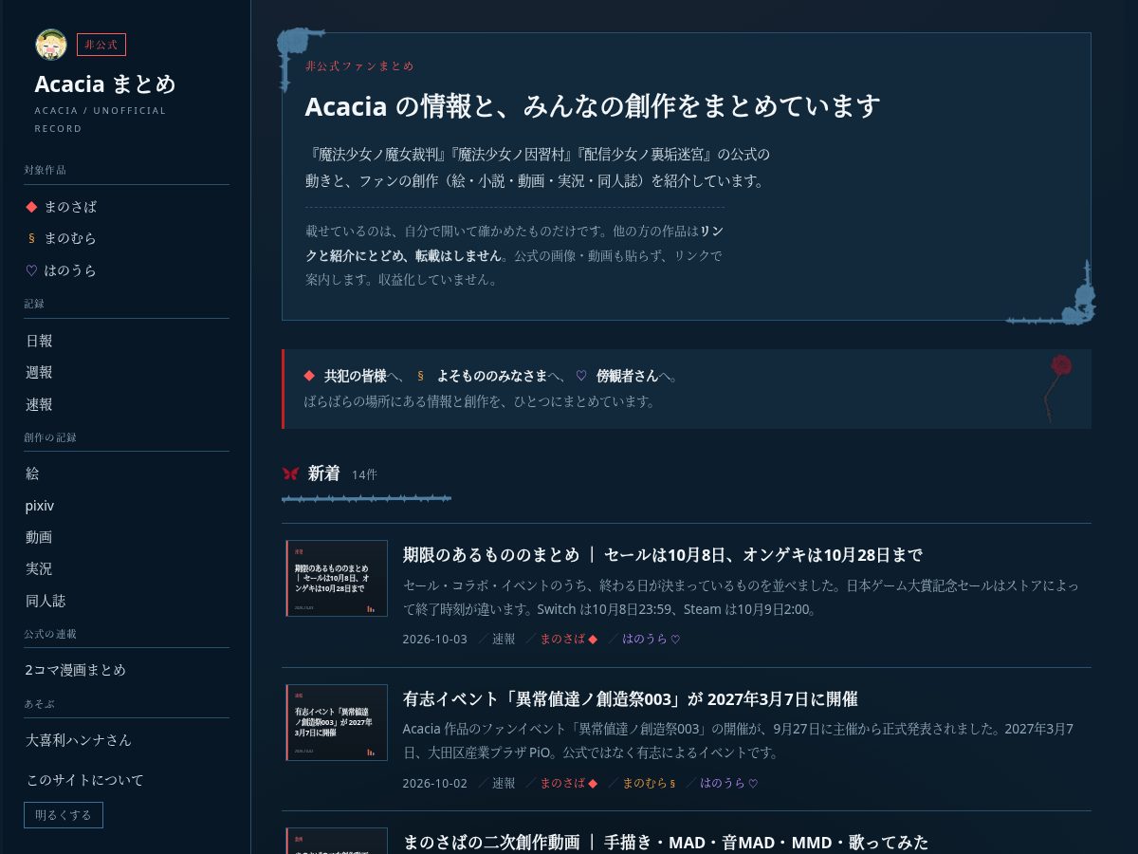The image size is (1138, 854).
Task: Click the 共犯の皆様 text in the banner
Action: pos(356,376)
